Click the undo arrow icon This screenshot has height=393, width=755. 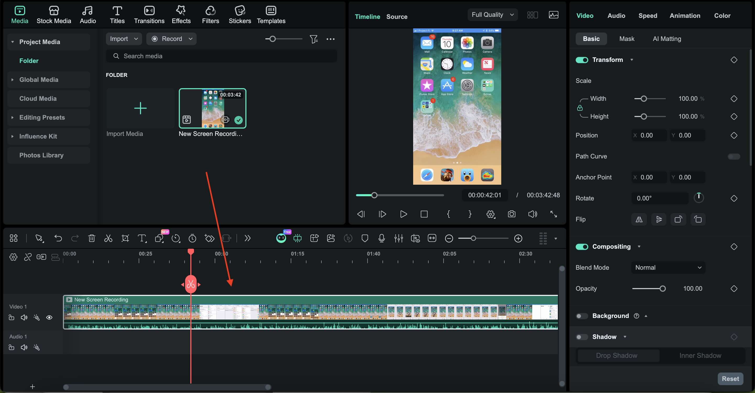click(x=58, y=238)
